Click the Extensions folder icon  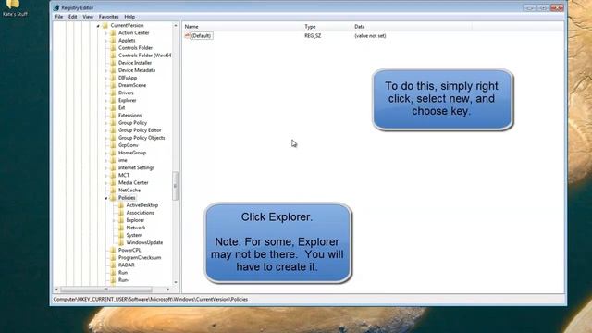[113, 115]
